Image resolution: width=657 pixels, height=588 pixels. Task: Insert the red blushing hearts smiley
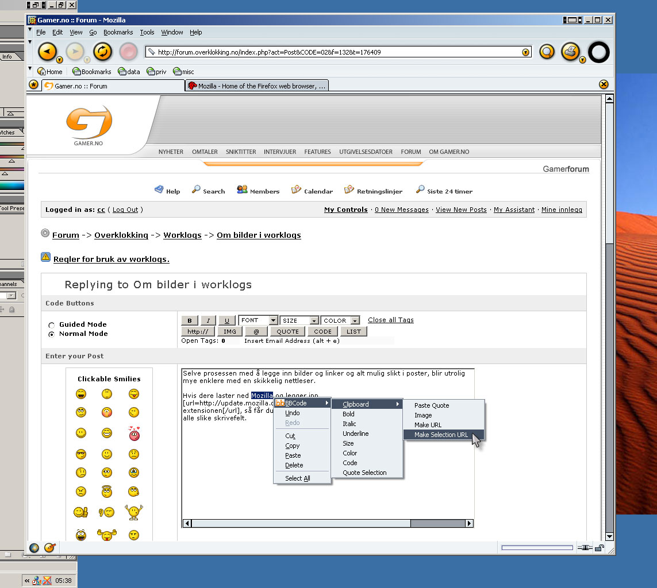point(134,434)
